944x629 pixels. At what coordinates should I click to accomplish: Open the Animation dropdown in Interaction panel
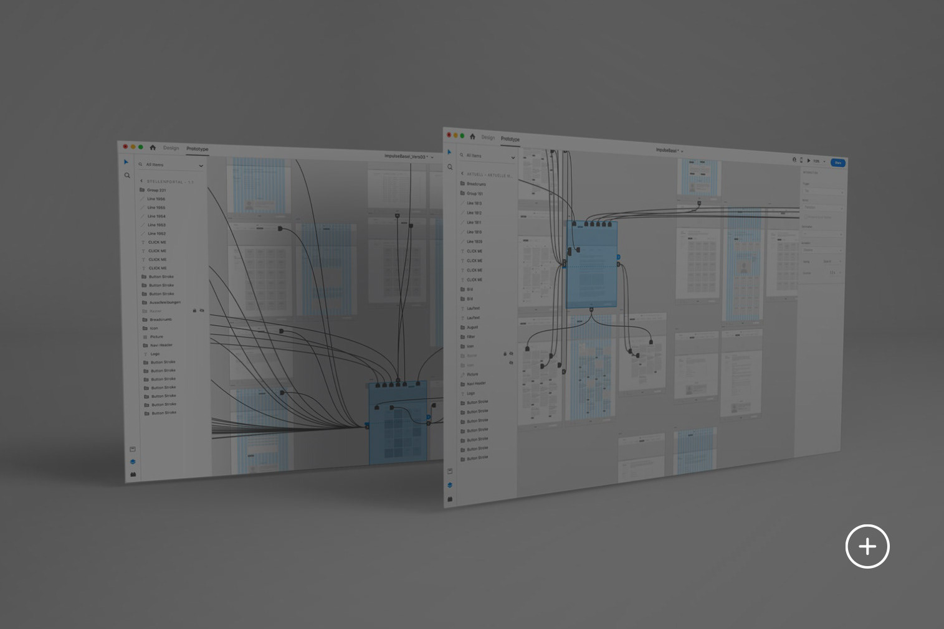coord(821,250)
